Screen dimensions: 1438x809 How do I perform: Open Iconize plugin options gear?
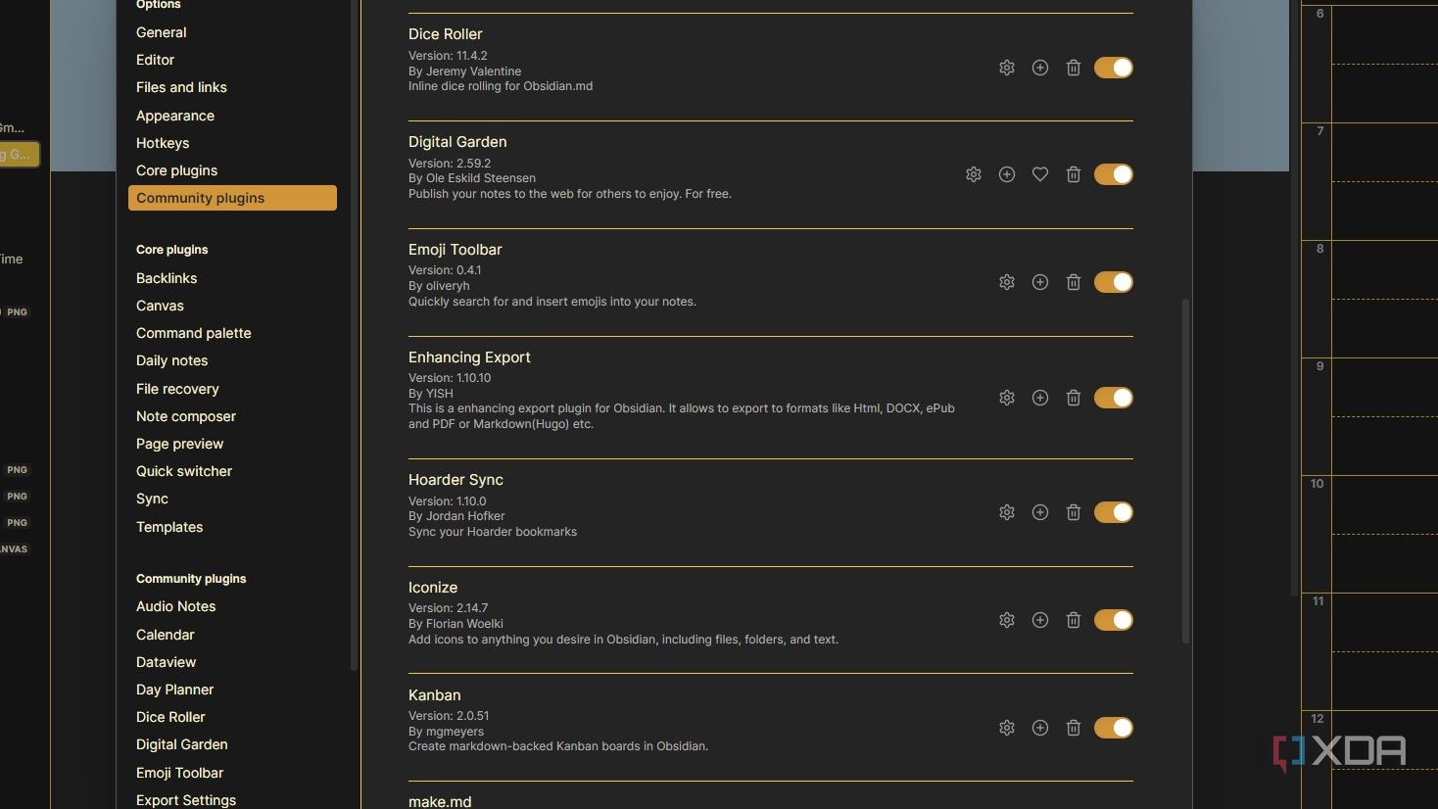[1006, 620]
